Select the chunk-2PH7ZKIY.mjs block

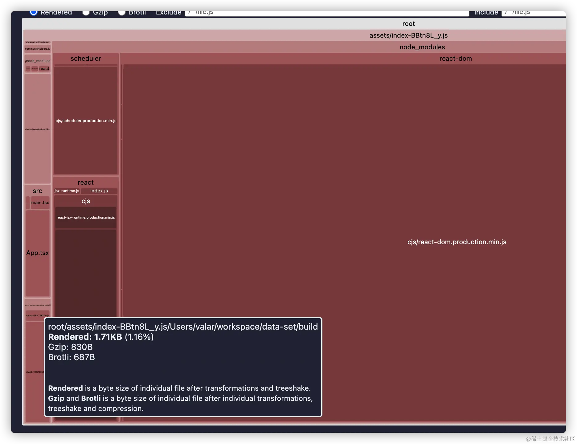[38, 315]
